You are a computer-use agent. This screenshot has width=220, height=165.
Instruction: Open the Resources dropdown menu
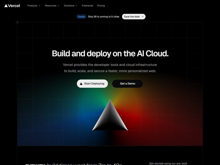click(x=52, y=6)
